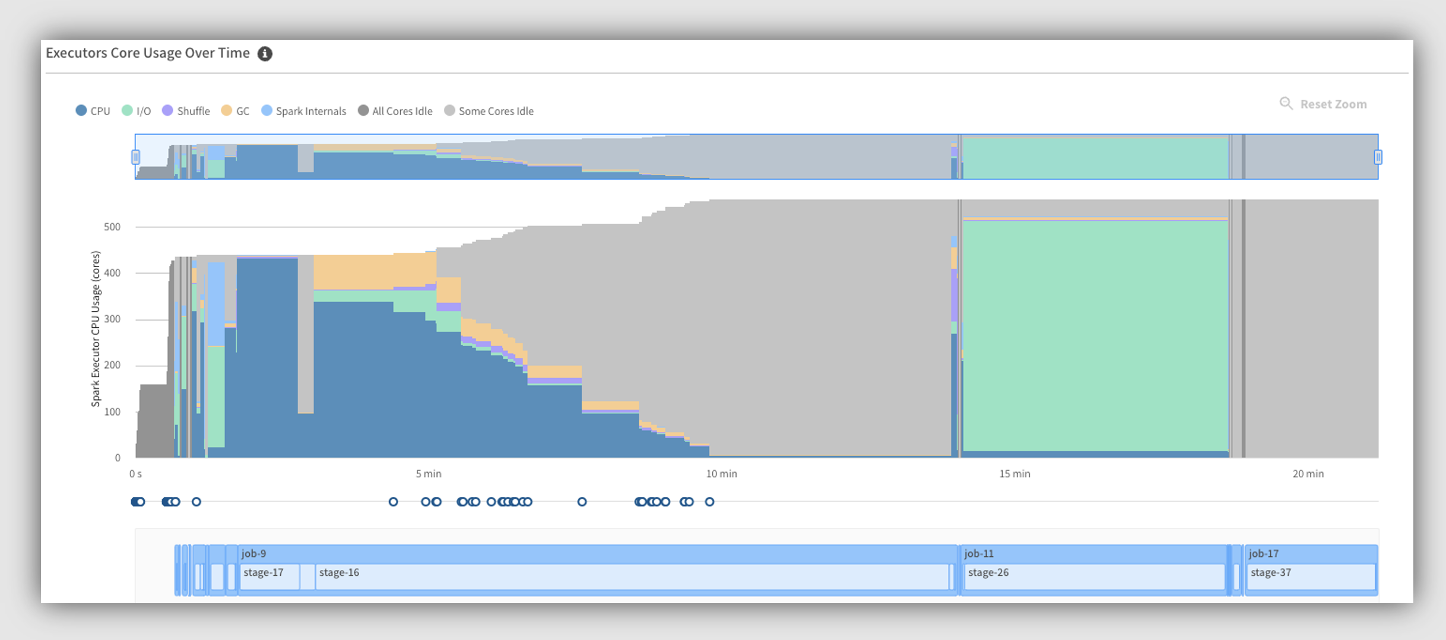
Task: Click the event marker near 10 min
Action: pos(709,502)
